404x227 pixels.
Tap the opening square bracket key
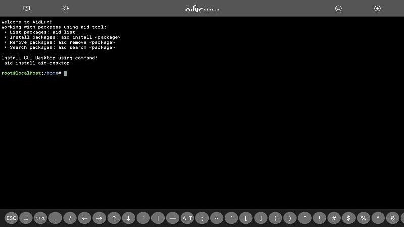(246, 218)
